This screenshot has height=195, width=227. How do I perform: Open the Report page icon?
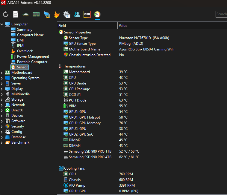(x=16, y=14)
